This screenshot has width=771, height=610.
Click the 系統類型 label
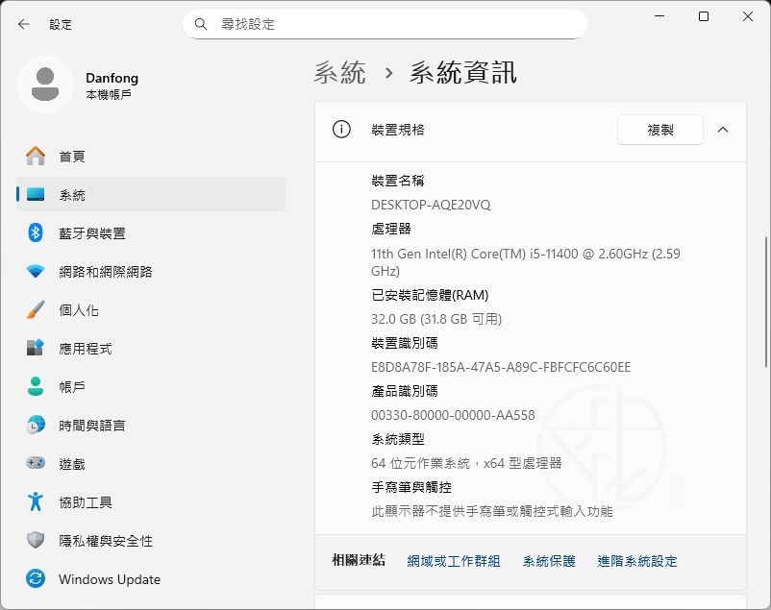[398, 439]
